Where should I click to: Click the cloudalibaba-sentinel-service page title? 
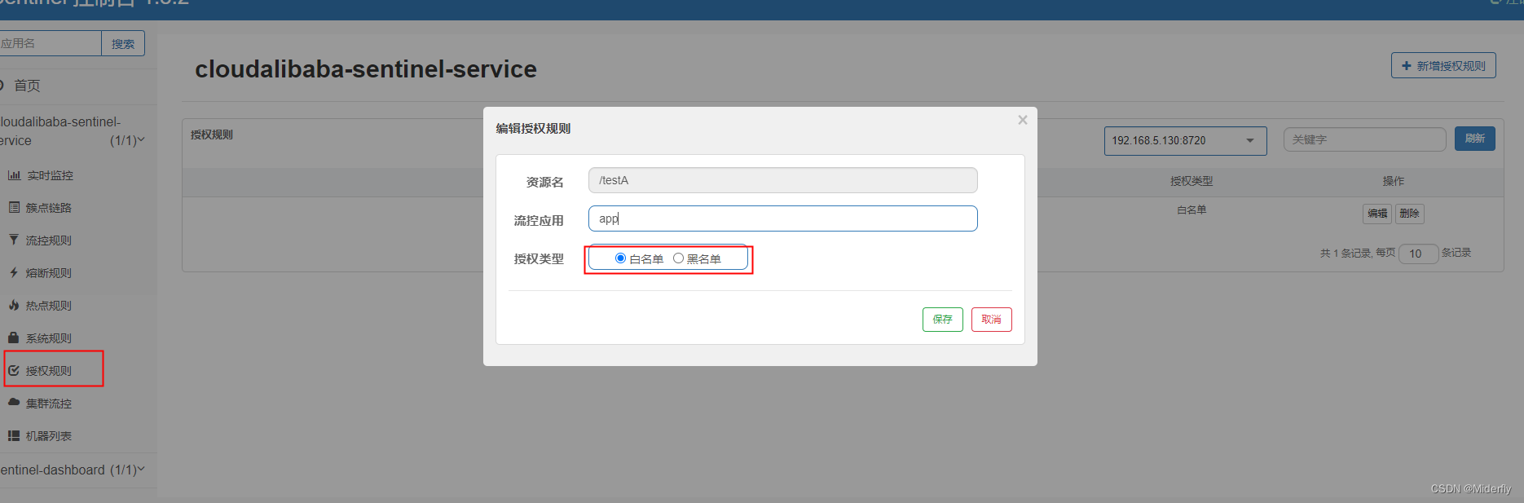pyautogui.click(x=366, y=69)
